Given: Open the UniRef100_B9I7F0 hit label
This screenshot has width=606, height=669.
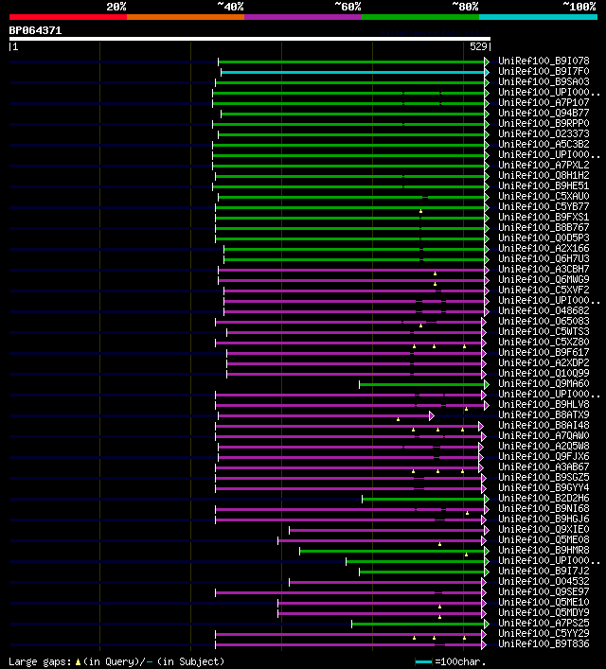Looking at the screenshot, I should [x=544, y=71].
